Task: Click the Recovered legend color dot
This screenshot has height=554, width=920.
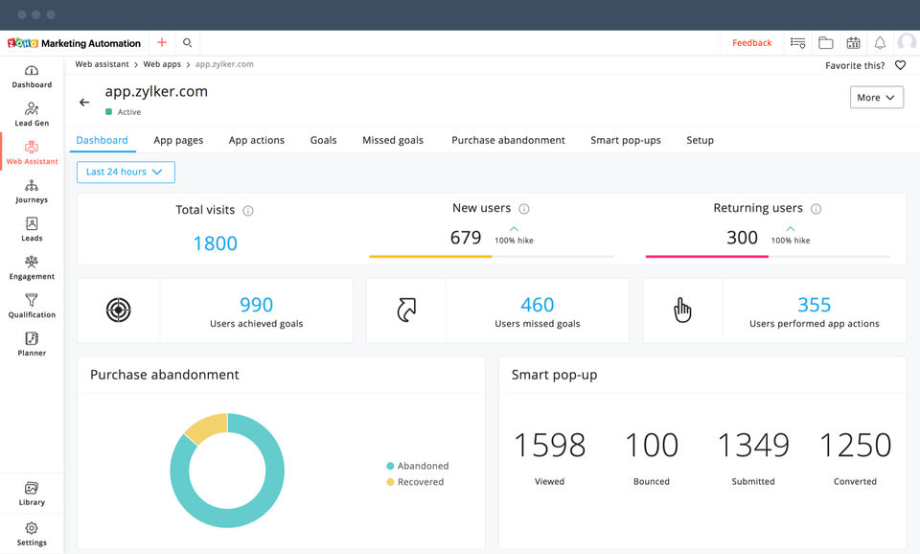Action: point(390,482)
